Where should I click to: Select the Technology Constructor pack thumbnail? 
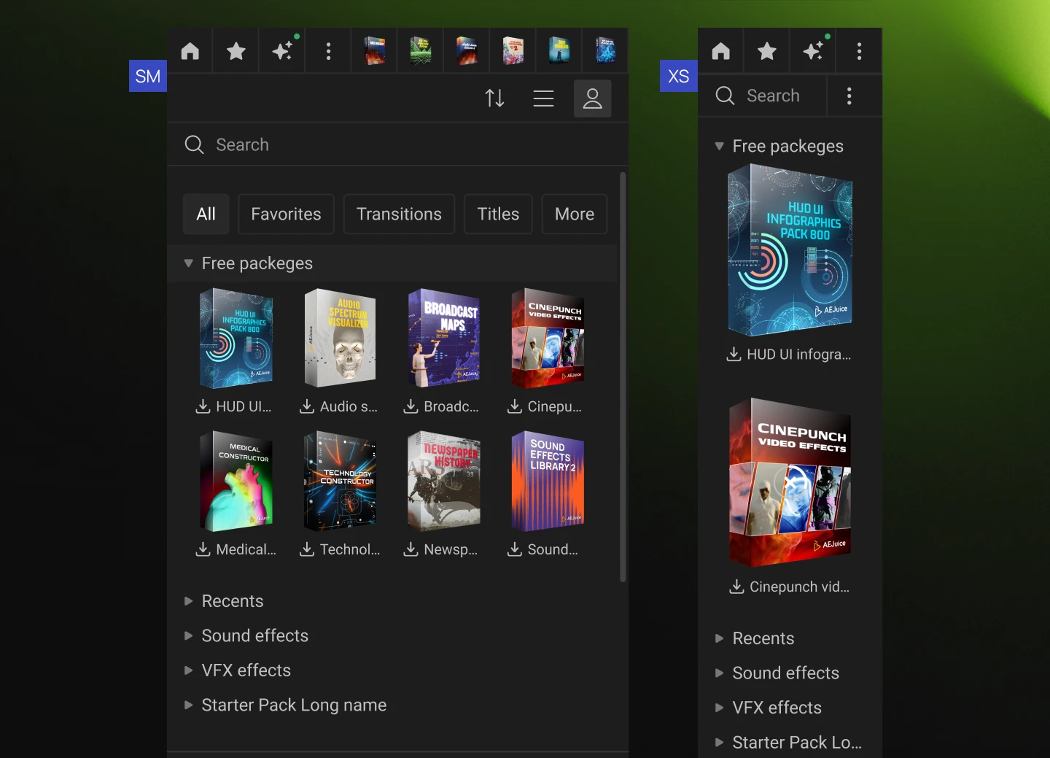point(341,481)
